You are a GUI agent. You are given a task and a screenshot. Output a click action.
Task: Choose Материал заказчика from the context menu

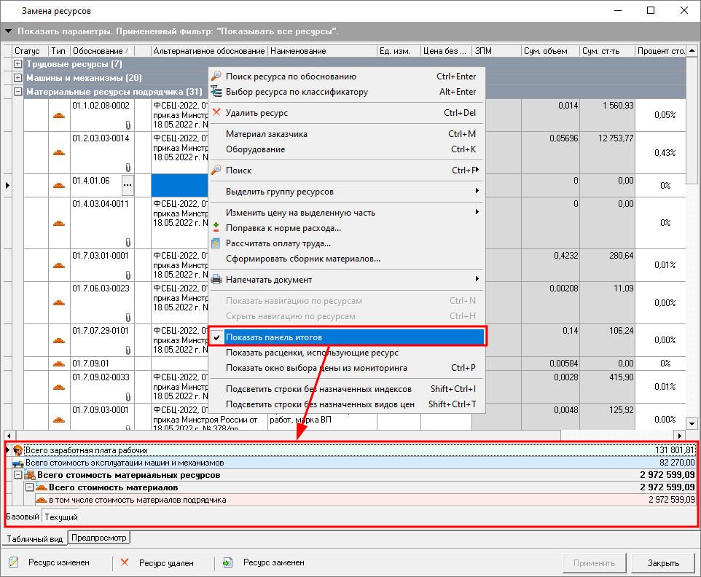267,134
